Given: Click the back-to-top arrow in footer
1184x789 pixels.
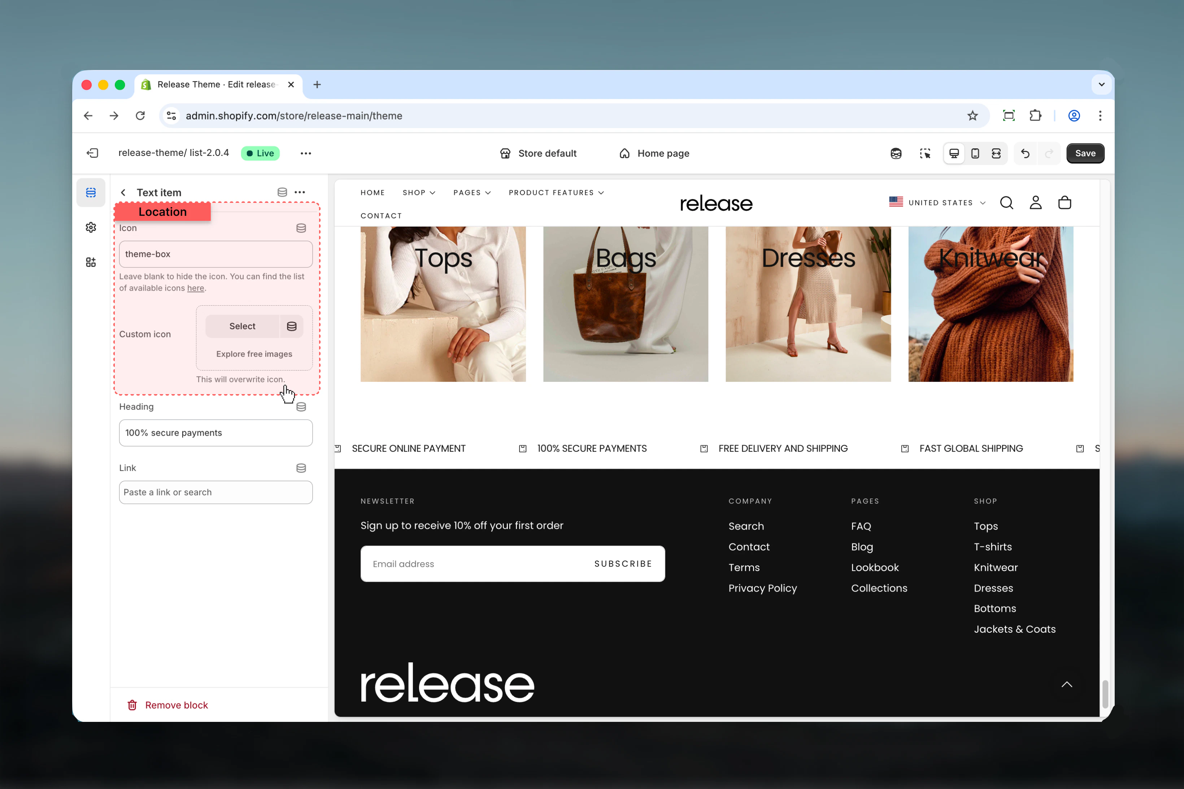Looking at the screenshot, I should [1067, 684].
